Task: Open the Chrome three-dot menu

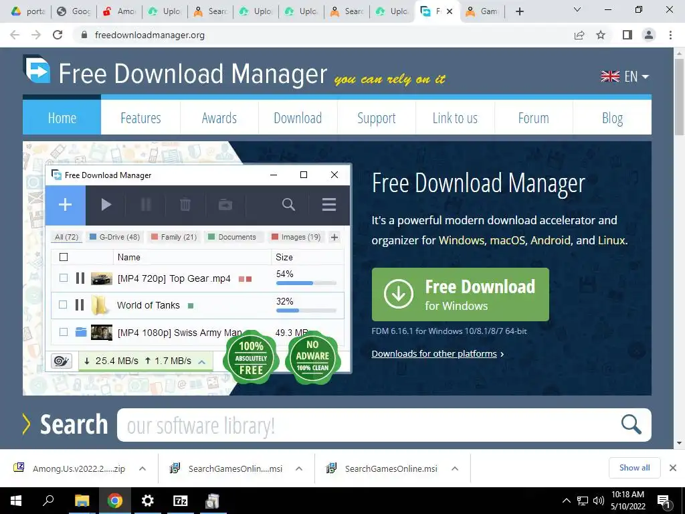Action: pos(670,35)
